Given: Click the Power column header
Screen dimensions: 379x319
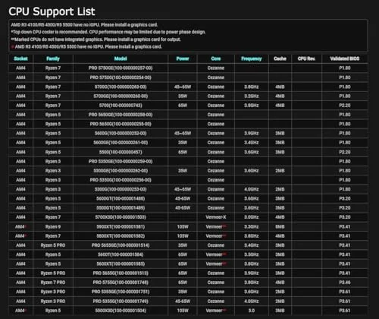Looking at the screenshot, I should (x=183, y=58).
